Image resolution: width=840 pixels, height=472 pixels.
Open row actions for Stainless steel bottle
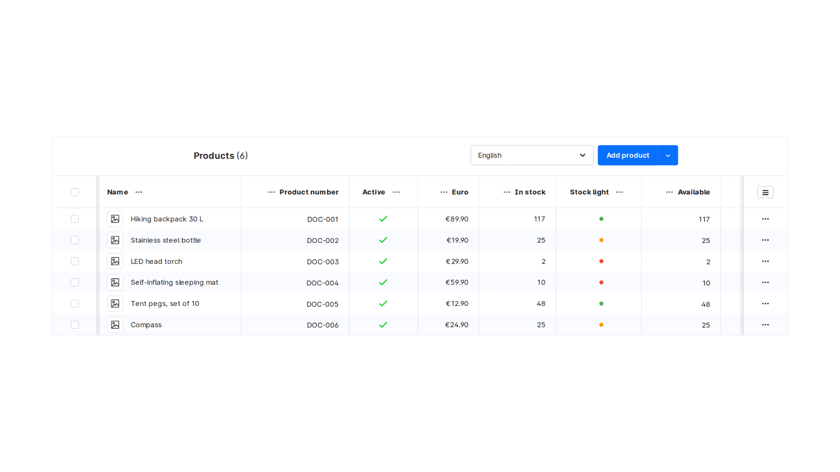click(765, 240)
